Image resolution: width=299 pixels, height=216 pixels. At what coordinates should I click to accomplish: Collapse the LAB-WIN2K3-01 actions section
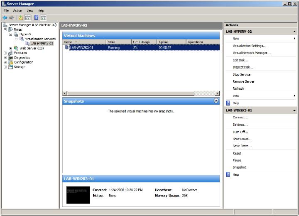294,110
